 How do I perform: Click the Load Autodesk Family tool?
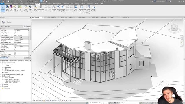click(82, 8)
